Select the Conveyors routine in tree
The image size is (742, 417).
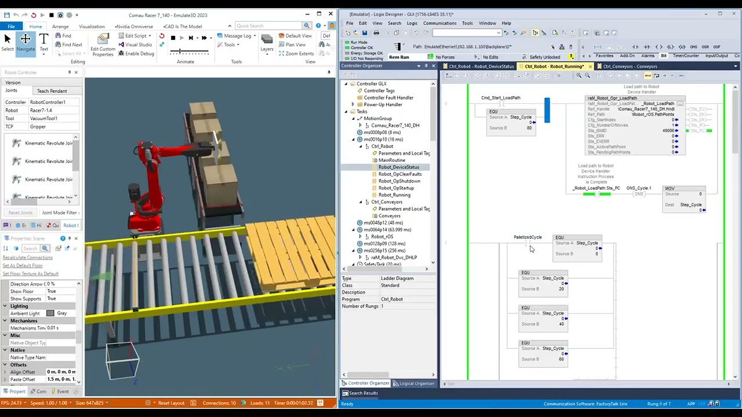click(x=389, y=216)
